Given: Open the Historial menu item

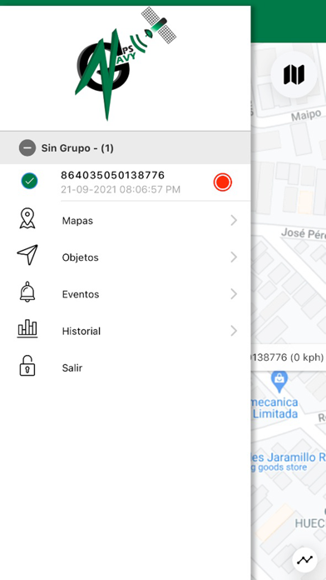Looking at the screenshot, I should point(126,331).
